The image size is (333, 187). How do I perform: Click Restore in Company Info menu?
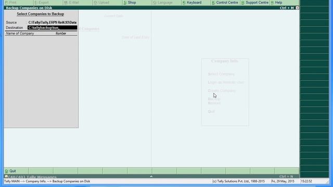pos(214,103)
